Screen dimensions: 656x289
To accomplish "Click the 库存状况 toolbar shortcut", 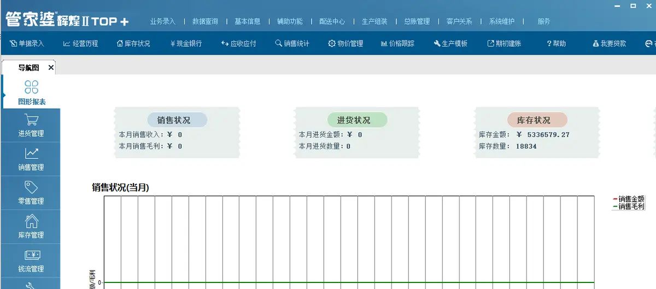I will [133, 43].
